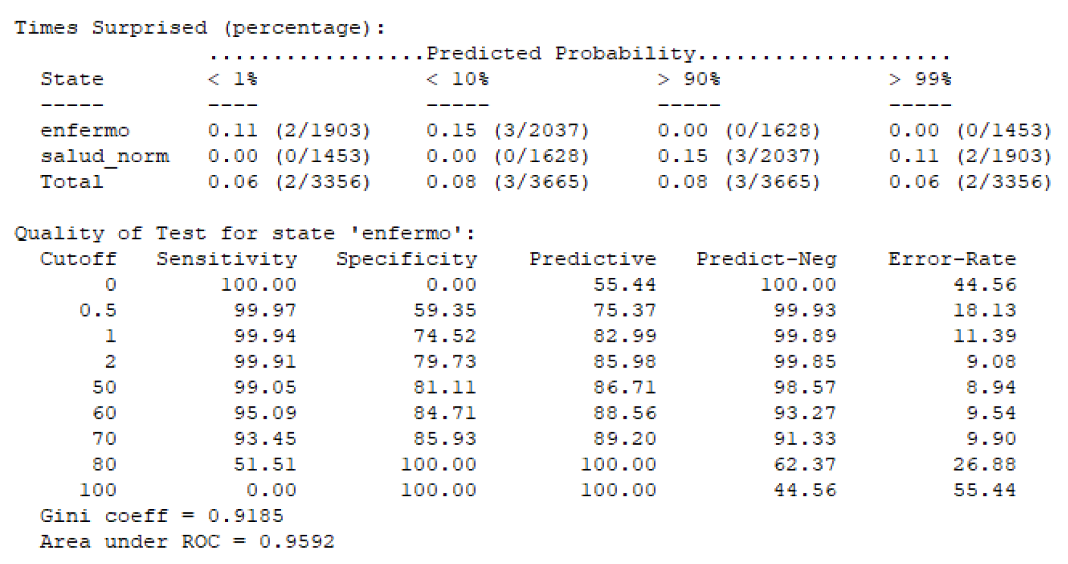Click the 'Cutoff' column header

(x=78, y=259)
